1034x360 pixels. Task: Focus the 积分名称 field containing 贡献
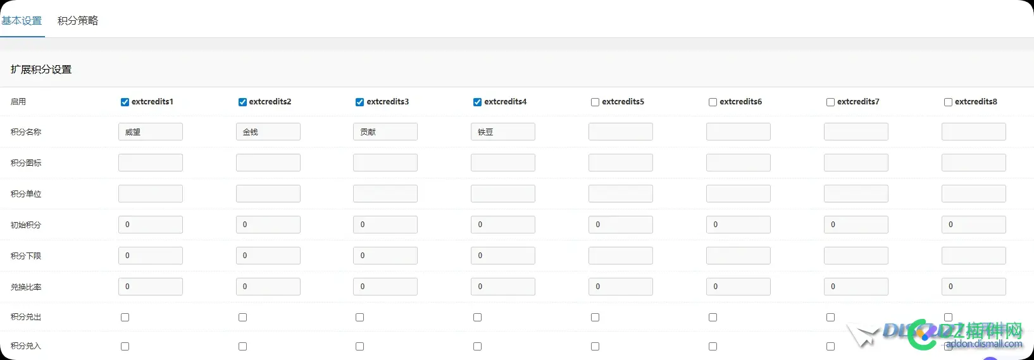pyautogui.click(x=385, y=132)
